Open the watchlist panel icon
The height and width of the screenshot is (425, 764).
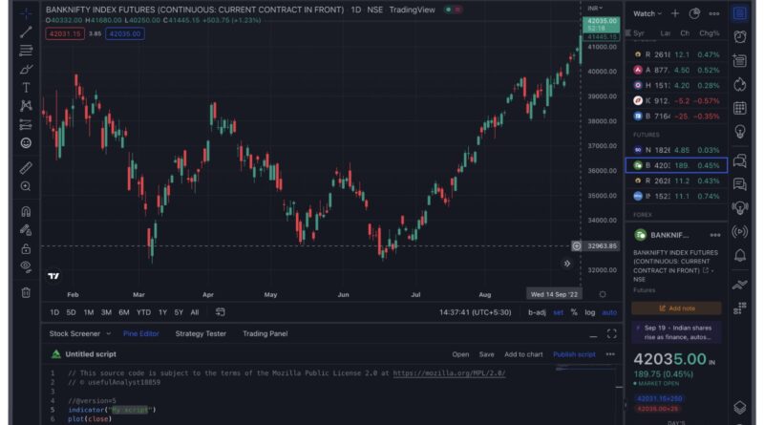point(739,13)
